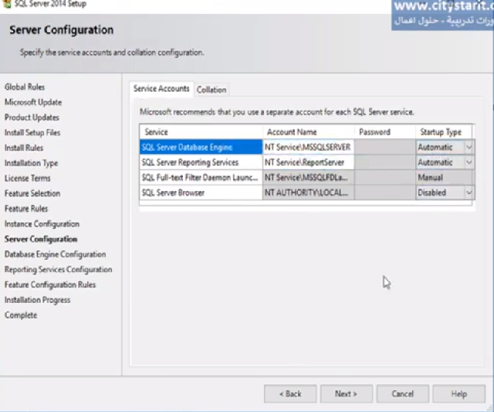Select the SQL Server Browser row
The width and height of the screenshot is (494, 412).
[x=201, y=192]
